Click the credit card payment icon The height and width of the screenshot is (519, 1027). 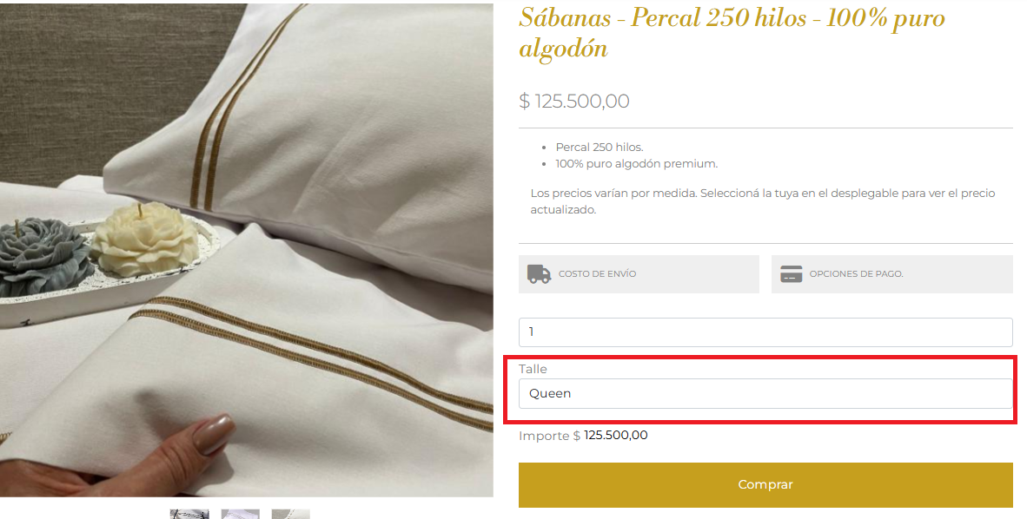pos(791,274)
